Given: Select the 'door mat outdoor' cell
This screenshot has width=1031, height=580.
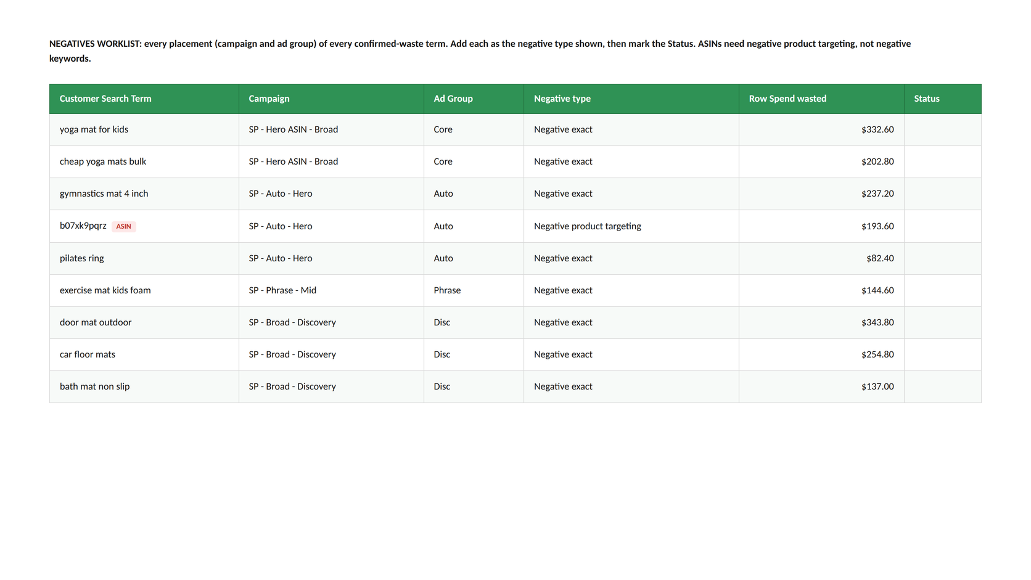Looking at the screenshot, I should pos(144,322).
